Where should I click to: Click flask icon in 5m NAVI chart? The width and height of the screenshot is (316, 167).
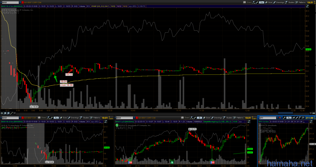pos(48,118)
